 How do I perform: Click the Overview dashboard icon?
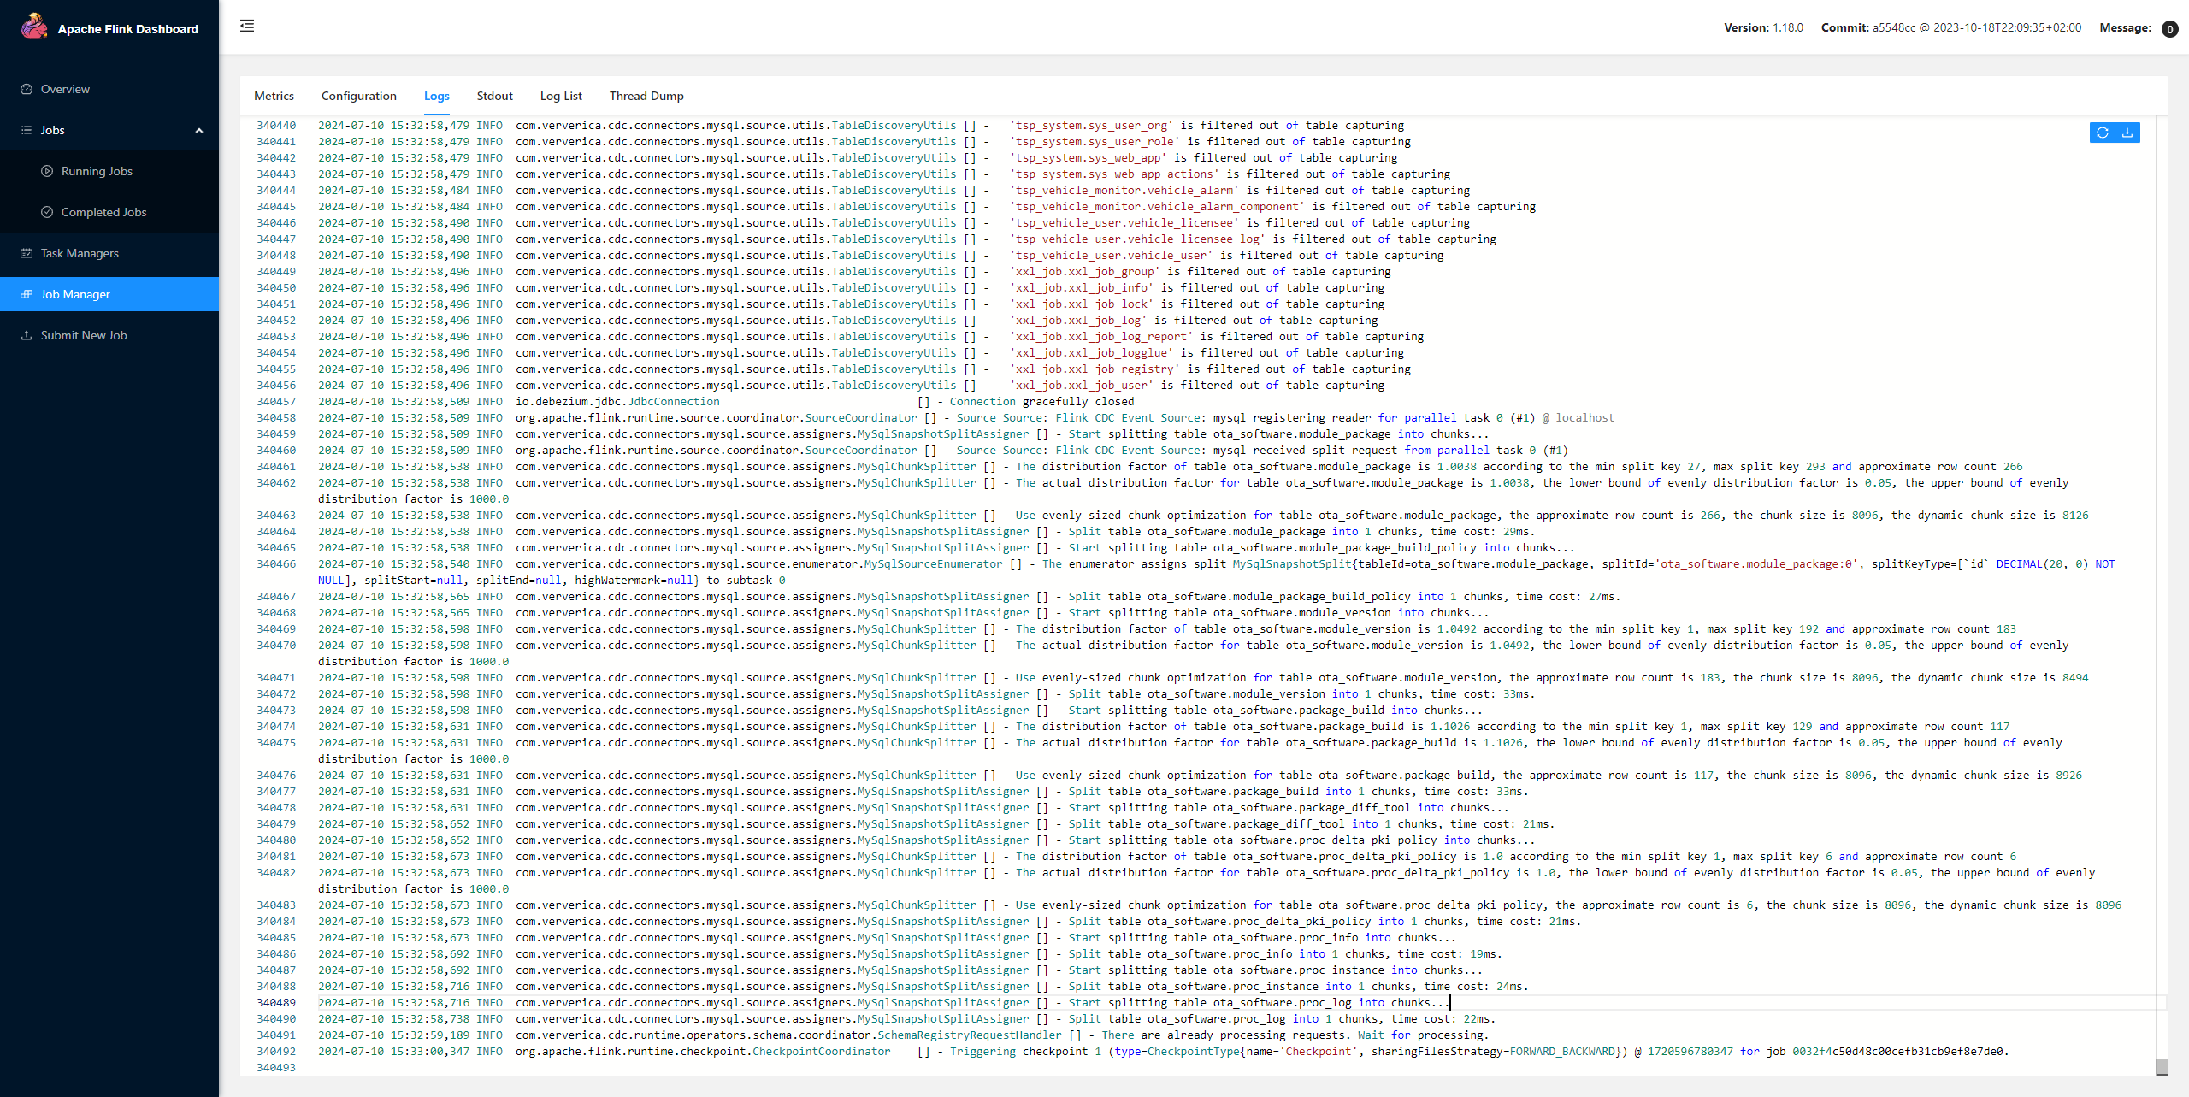pyautogui.click(x=27, y=89)
